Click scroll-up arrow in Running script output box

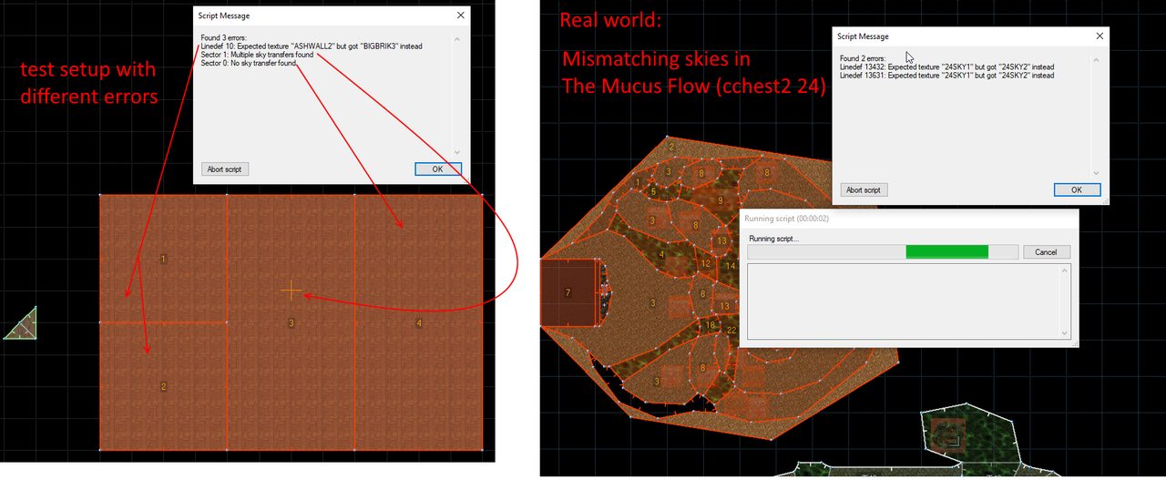(1067, 270)
